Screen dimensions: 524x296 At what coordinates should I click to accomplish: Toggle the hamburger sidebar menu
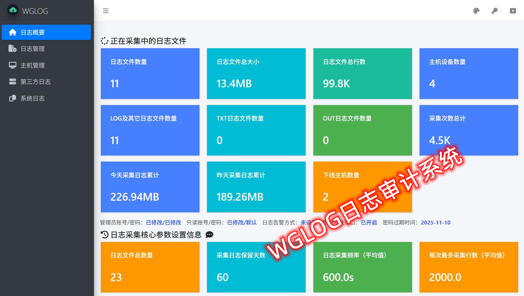point(106,11)
